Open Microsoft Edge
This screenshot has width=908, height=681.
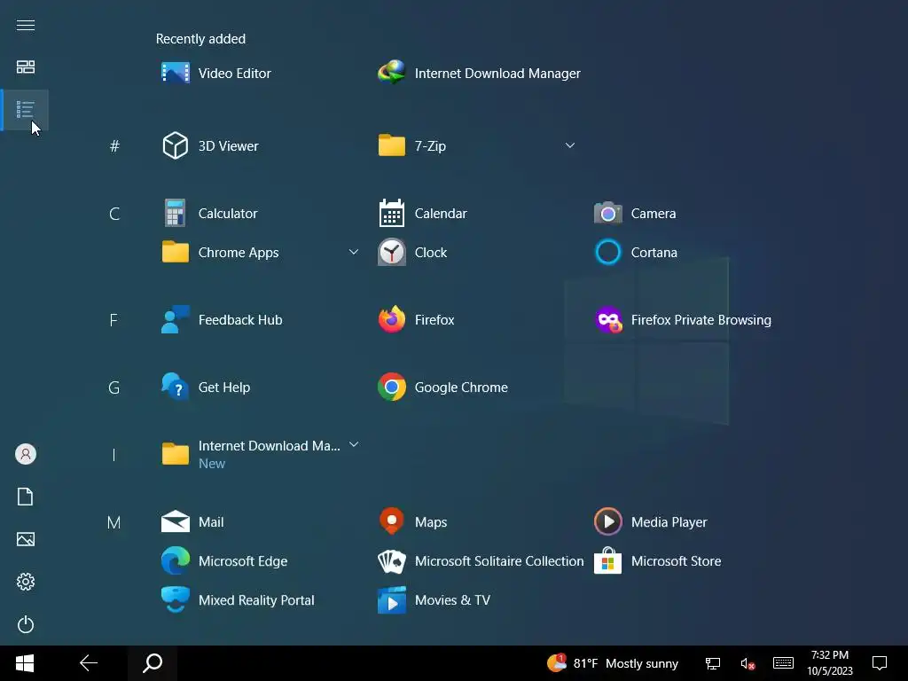click(224, 561)
